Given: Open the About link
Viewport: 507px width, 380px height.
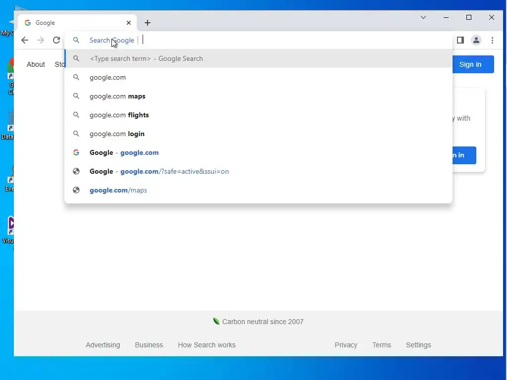Looking at the screenshot, I should (x=36, y=64).
